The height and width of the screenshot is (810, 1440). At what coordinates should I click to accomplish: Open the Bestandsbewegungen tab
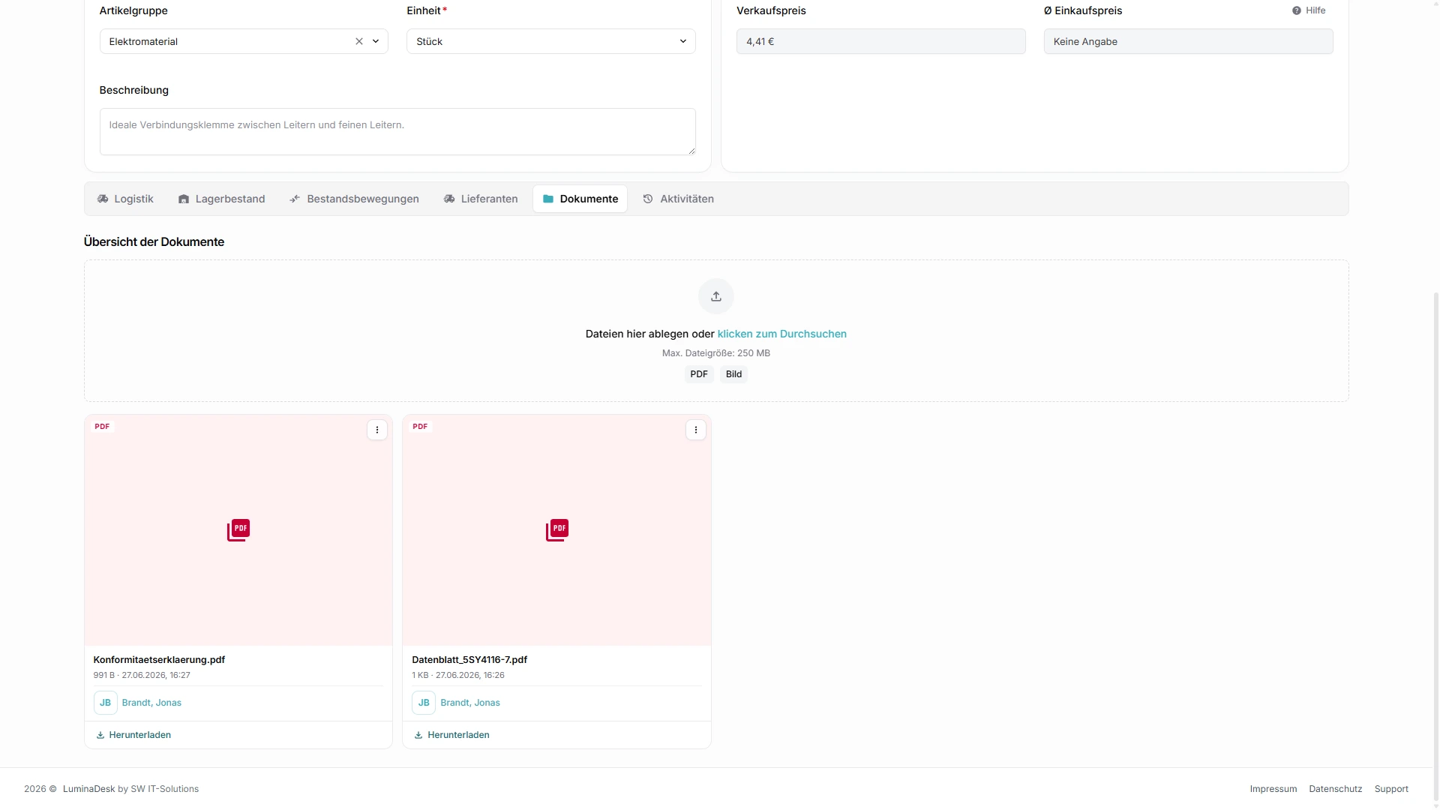pos(354,199)
